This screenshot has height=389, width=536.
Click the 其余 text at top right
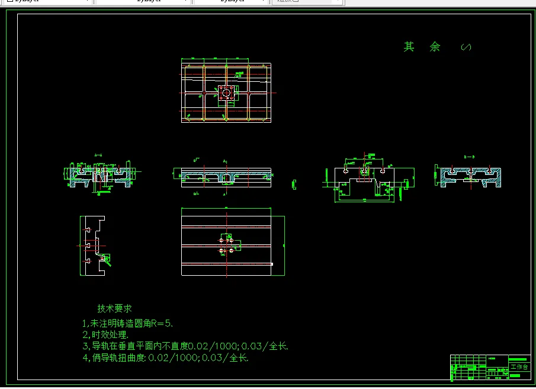coord(422,46)
